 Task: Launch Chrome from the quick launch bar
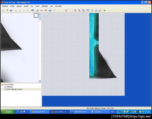[x=21, y=112]
